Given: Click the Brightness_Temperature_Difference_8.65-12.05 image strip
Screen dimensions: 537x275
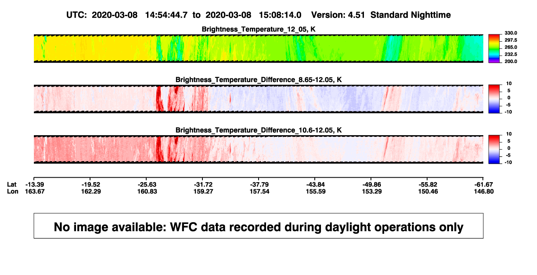Looking at the screenshot, I should point(258,99).
